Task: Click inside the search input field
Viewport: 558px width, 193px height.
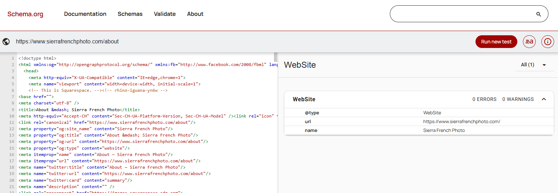Action: click(460, 14)
